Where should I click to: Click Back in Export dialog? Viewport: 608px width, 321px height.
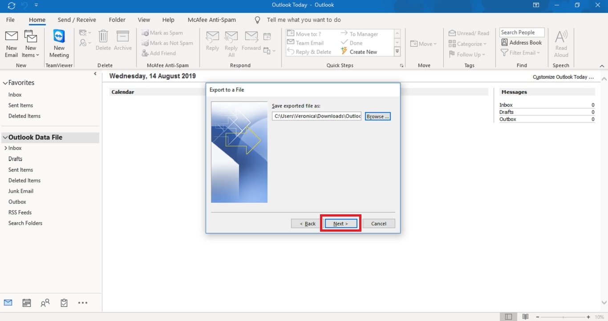[308, 224]
